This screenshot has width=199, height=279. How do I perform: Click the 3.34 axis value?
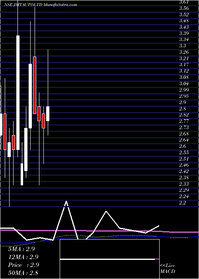coord(184,39)
